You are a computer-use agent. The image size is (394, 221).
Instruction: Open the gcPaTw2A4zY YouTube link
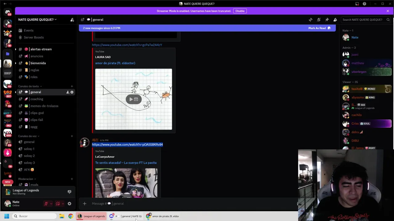coord(127,45)
